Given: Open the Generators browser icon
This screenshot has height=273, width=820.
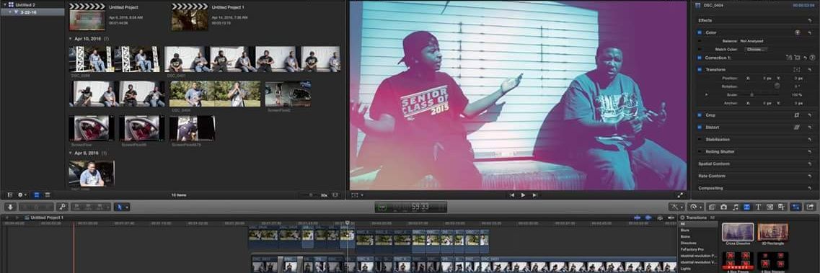Looking at the screenshot, I should point(770,207).
